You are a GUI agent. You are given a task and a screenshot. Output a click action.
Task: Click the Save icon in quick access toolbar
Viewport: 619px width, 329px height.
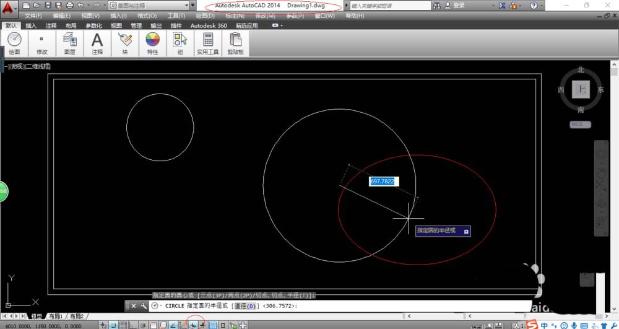point(47,5)
